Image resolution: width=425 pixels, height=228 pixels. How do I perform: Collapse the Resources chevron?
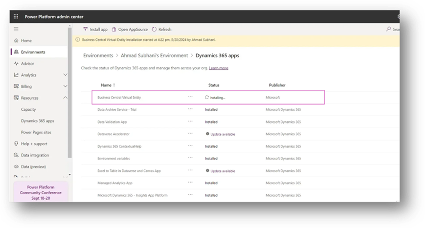66,98
